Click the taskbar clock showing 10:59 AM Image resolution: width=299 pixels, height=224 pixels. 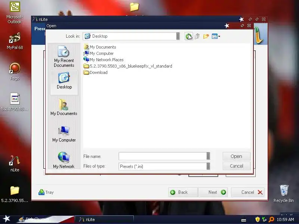[x=285, y=220]
